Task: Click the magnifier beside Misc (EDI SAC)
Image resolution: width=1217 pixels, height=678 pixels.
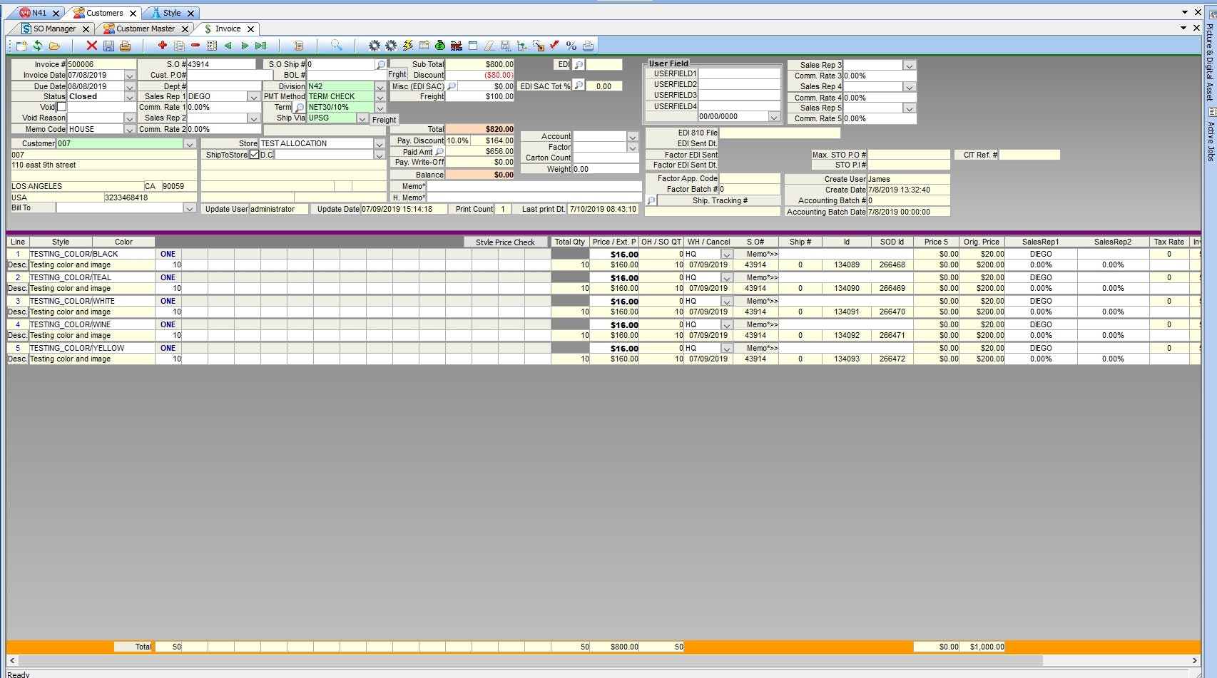Action: coord(452,86)
